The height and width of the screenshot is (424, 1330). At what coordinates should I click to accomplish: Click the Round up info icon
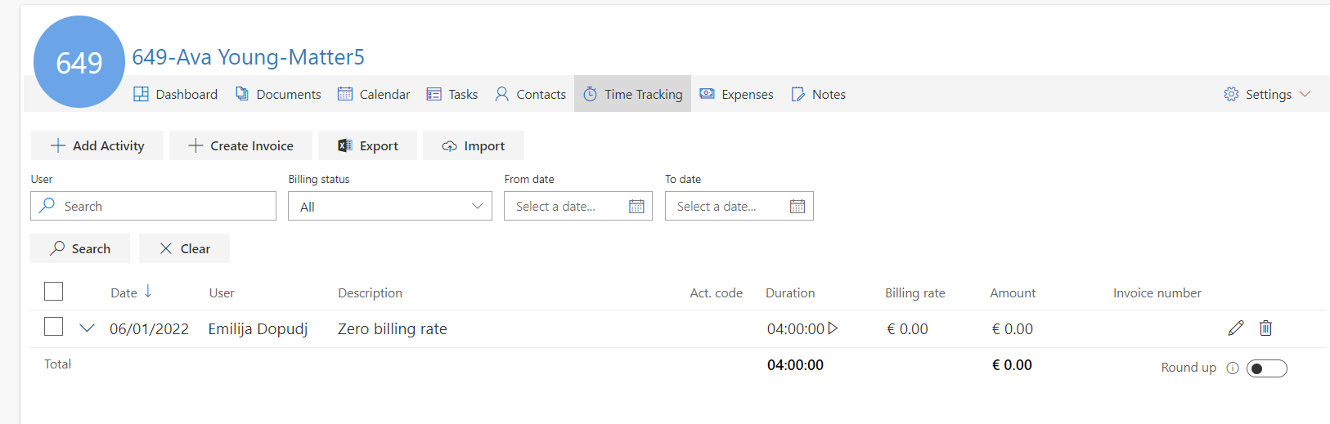[x=1233, y=368]
